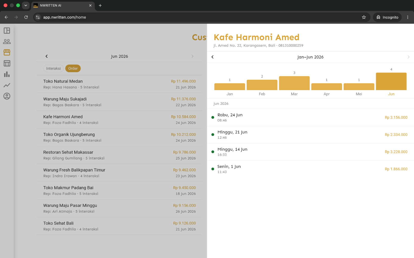Viewport: 414px width, 258px height.
Task: Select the Order filter chip
Action: click(73, 68)
